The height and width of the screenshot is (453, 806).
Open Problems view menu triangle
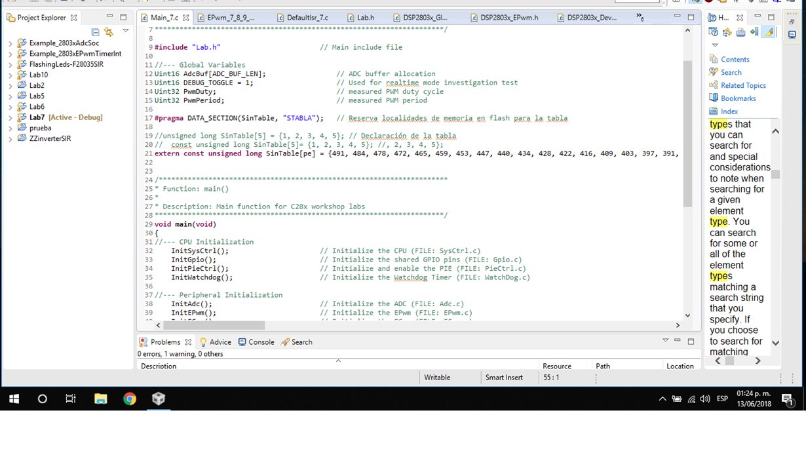(666, 340)
